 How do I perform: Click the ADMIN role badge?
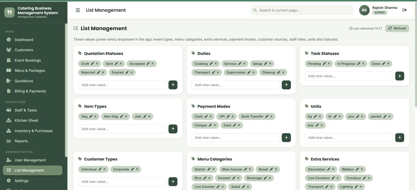coord(379,12)
